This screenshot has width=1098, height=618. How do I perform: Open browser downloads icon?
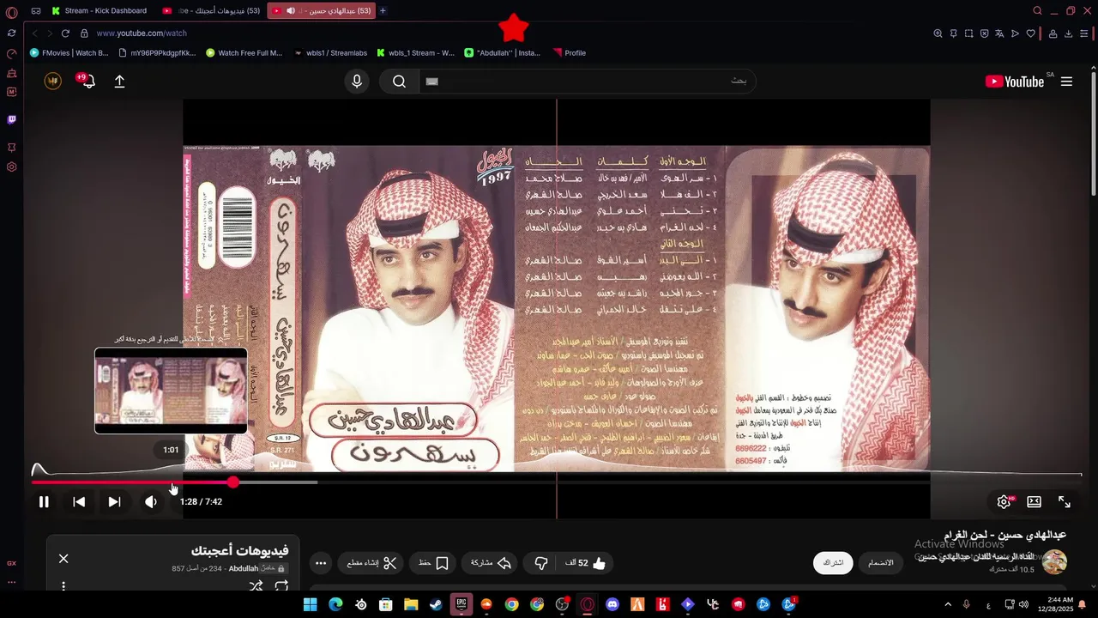point(1069,33)
